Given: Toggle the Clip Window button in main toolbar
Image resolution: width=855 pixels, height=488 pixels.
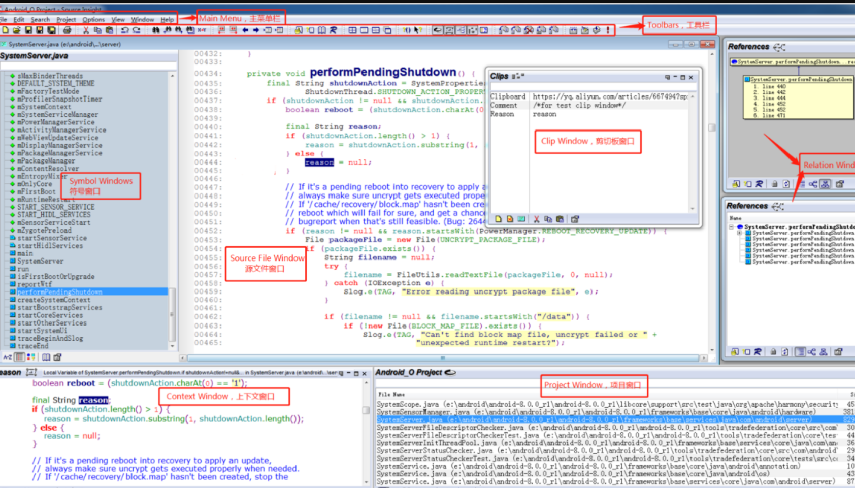Looking at the screenshot, I should pos(472,30).
